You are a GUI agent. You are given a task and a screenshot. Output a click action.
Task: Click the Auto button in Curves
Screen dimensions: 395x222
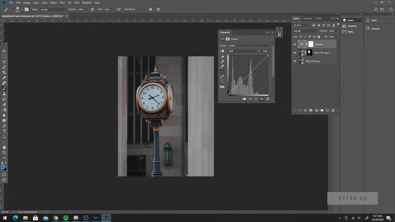coord(265,51)
